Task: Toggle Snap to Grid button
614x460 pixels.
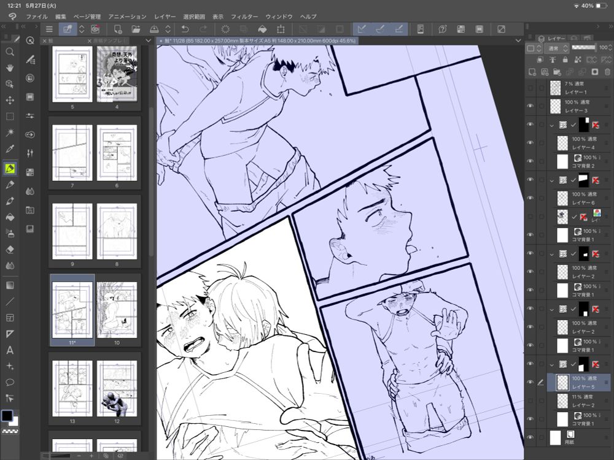Action: click(x=398, y=29)
